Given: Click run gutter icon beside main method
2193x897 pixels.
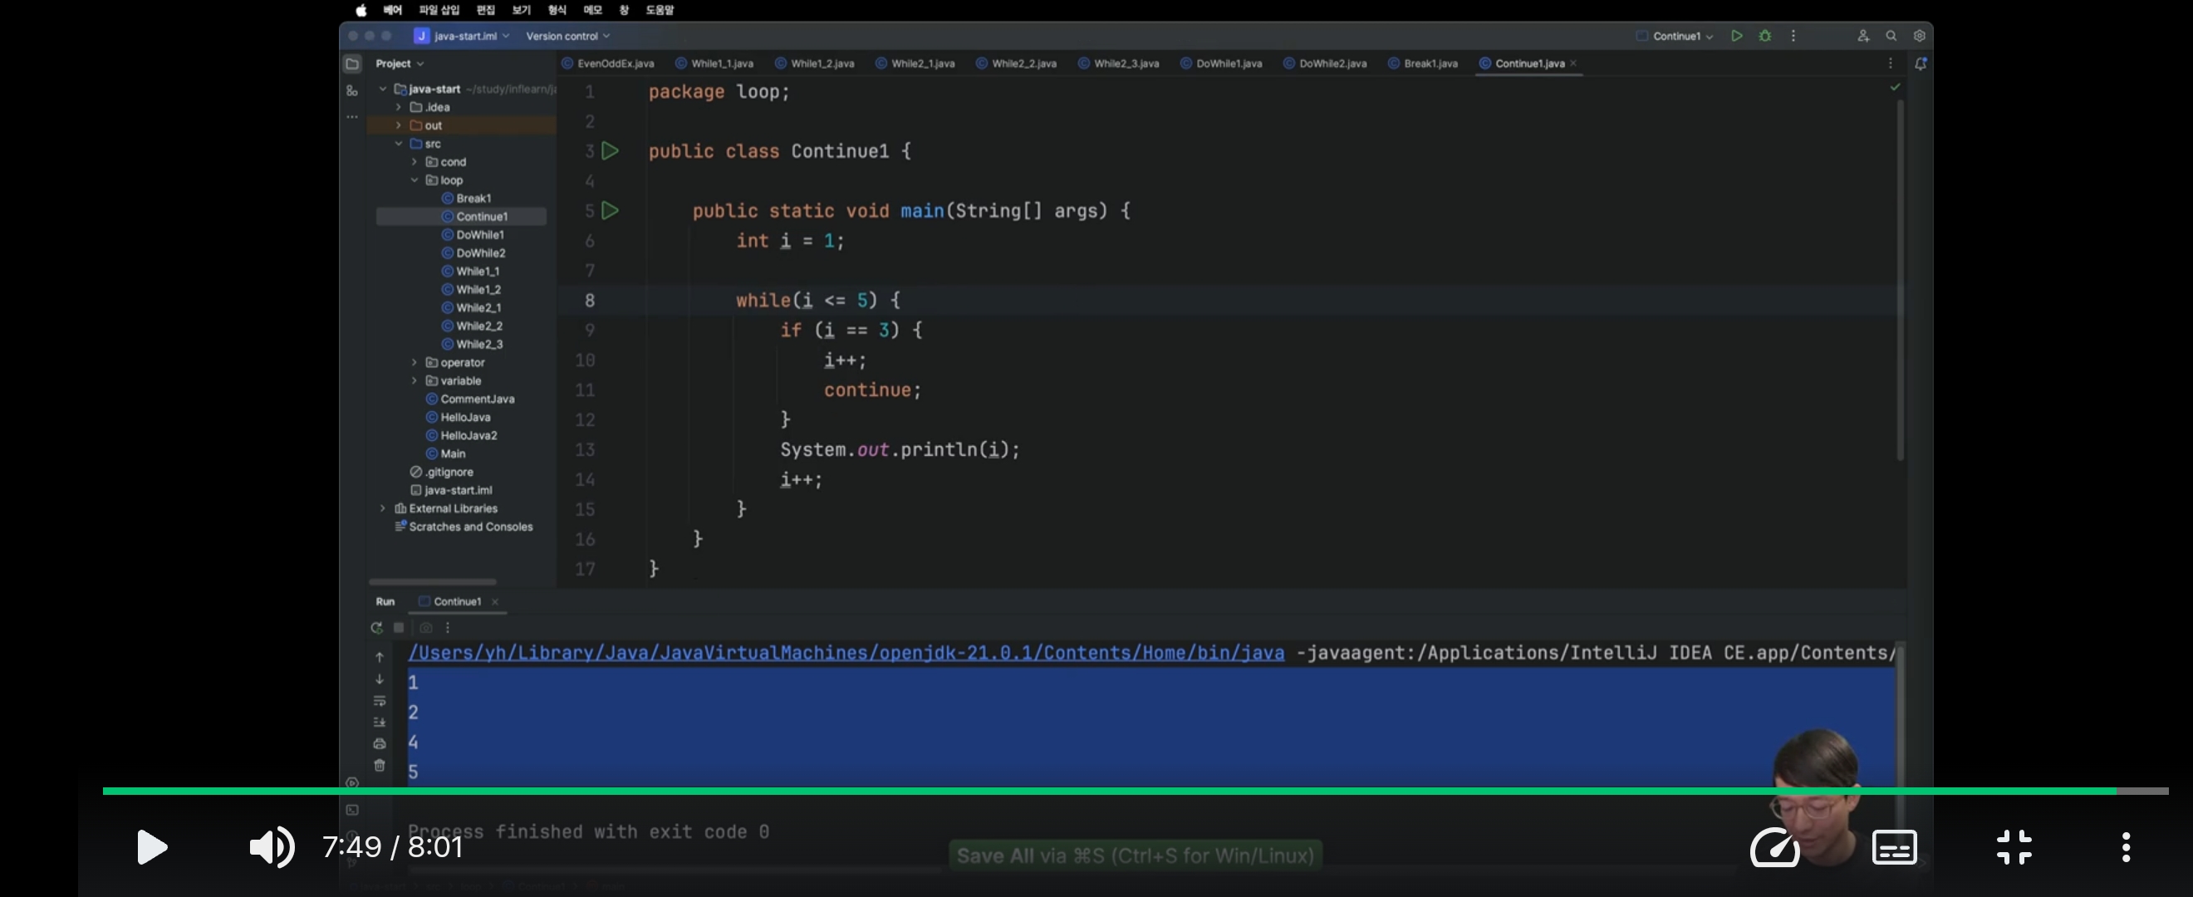Looking at the screenshot, I should coord(610,210).
